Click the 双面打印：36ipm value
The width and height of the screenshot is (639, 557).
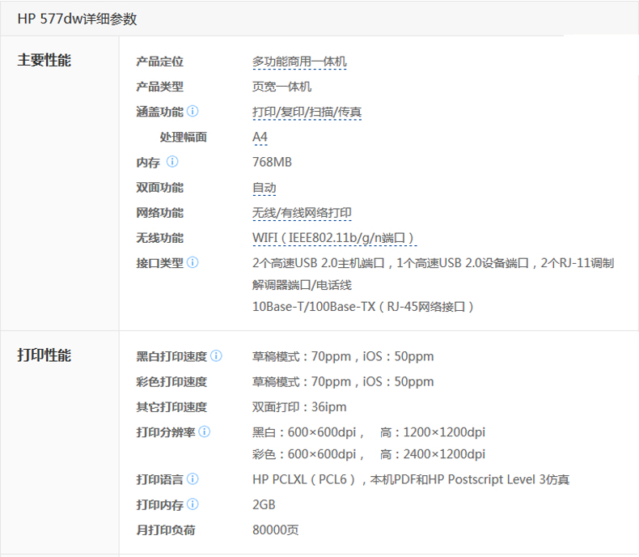pos(299,407)
